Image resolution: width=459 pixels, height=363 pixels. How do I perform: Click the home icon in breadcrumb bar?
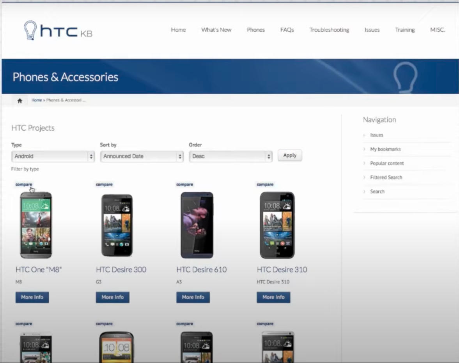click(19, 101)
